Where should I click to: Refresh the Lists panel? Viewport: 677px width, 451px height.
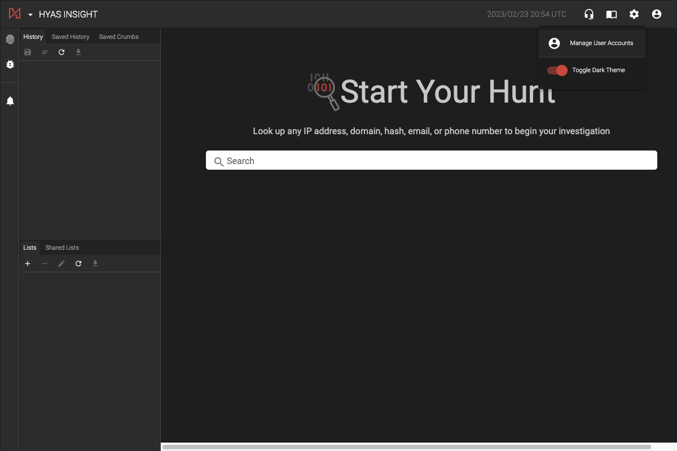(78, 263)
